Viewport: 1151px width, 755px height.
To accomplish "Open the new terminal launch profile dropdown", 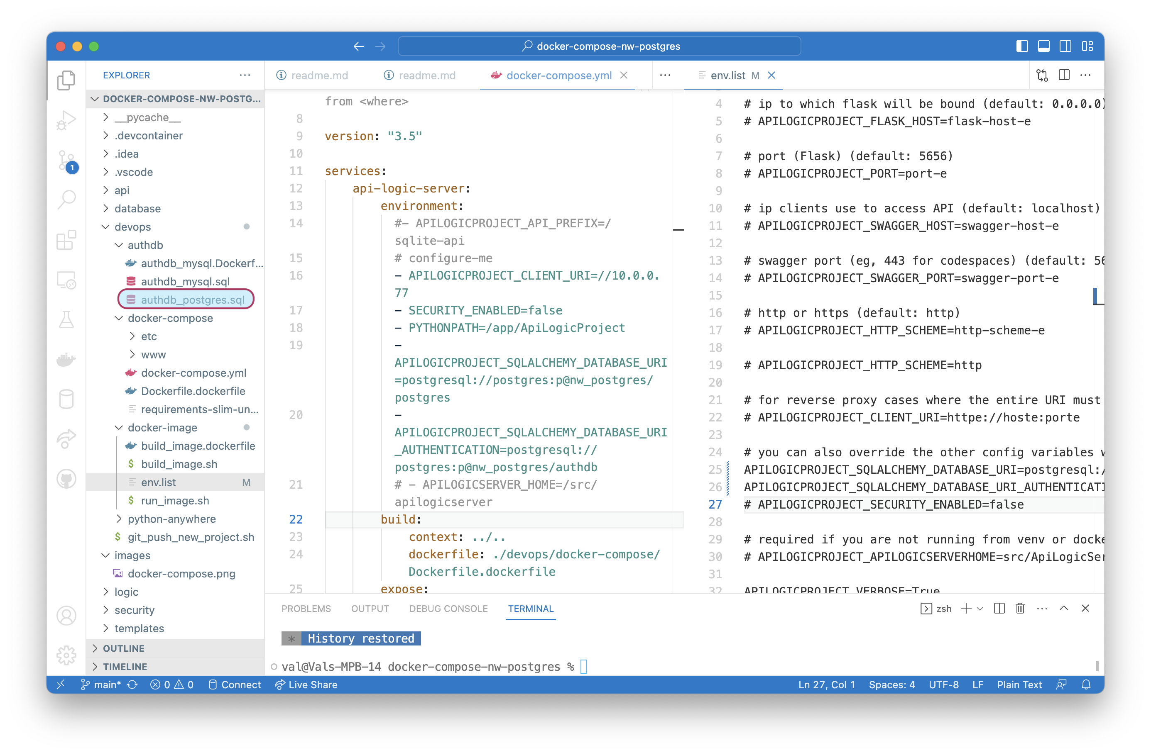I will [980, 609].
